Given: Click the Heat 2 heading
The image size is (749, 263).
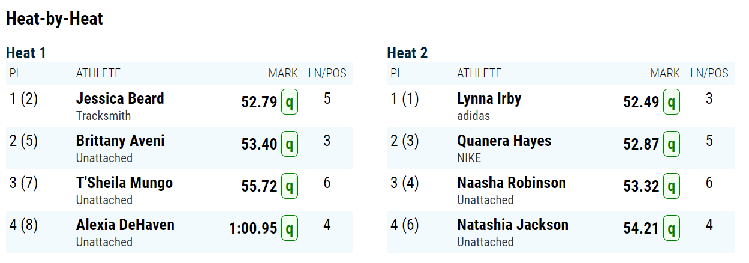Looking at the screenshot, I should point(408,53).
